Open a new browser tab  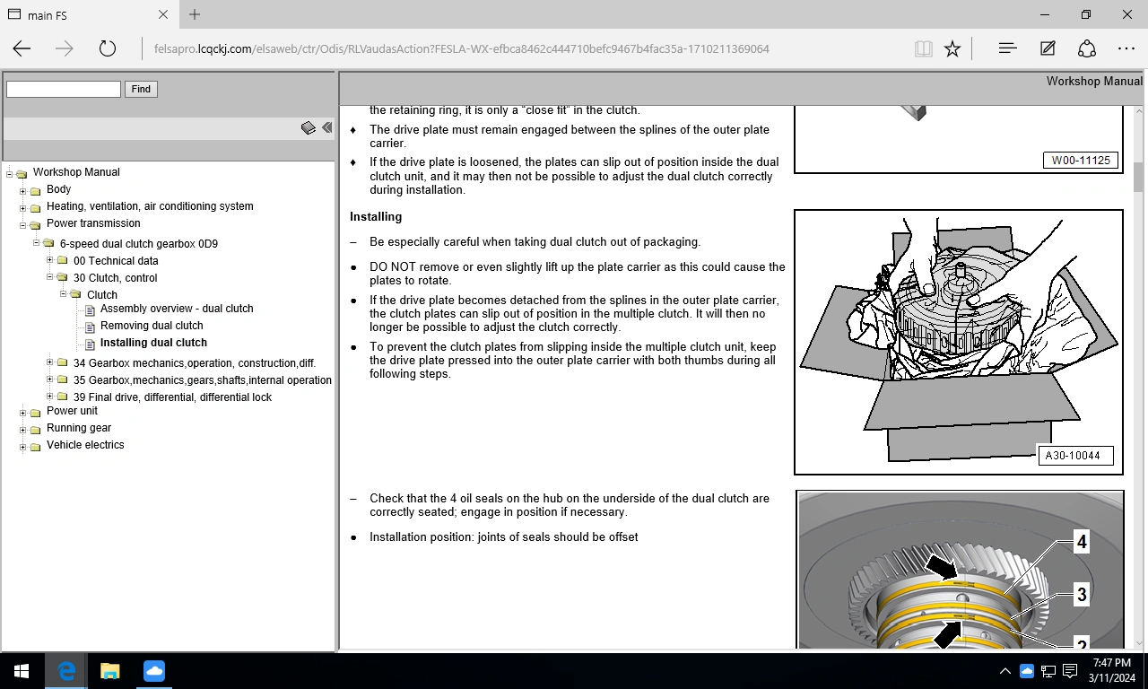point(194,14)
